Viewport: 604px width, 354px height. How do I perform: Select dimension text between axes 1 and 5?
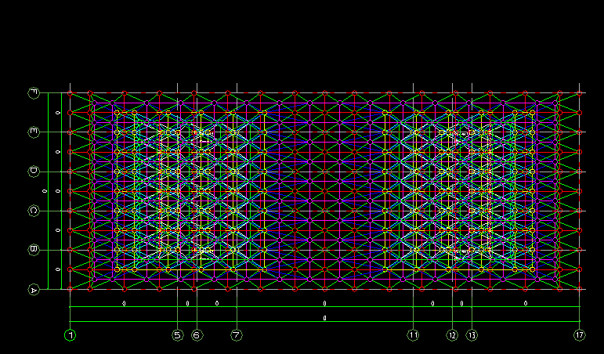pyautogui.click(x=124, y=303)
